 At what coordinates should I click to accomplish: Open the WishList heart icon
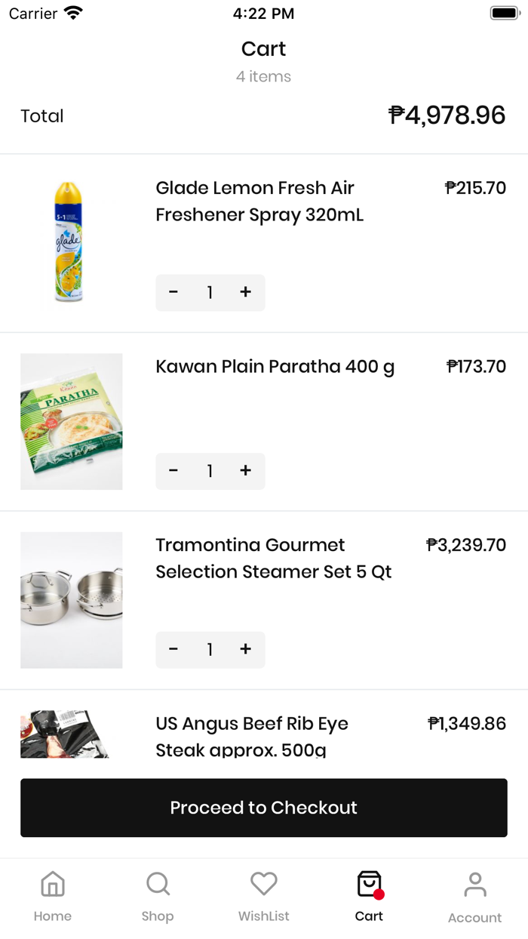[264, 884]
